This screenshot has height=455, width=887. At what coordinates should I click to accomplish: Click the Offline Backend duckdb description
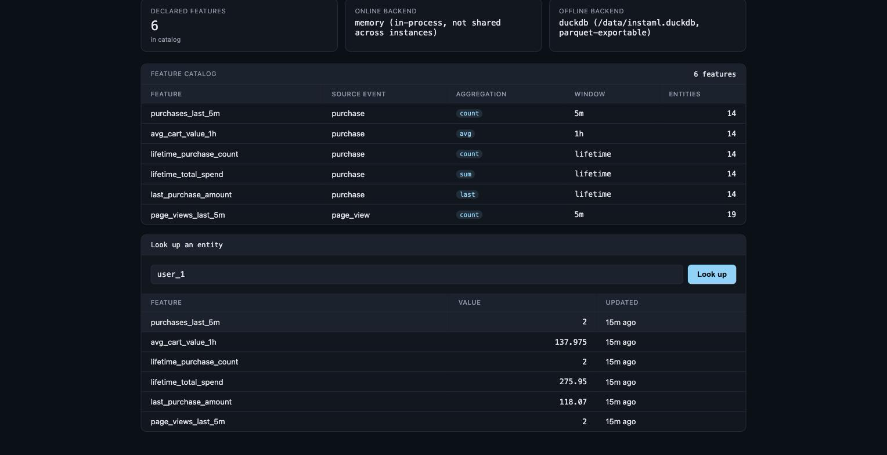629,27
